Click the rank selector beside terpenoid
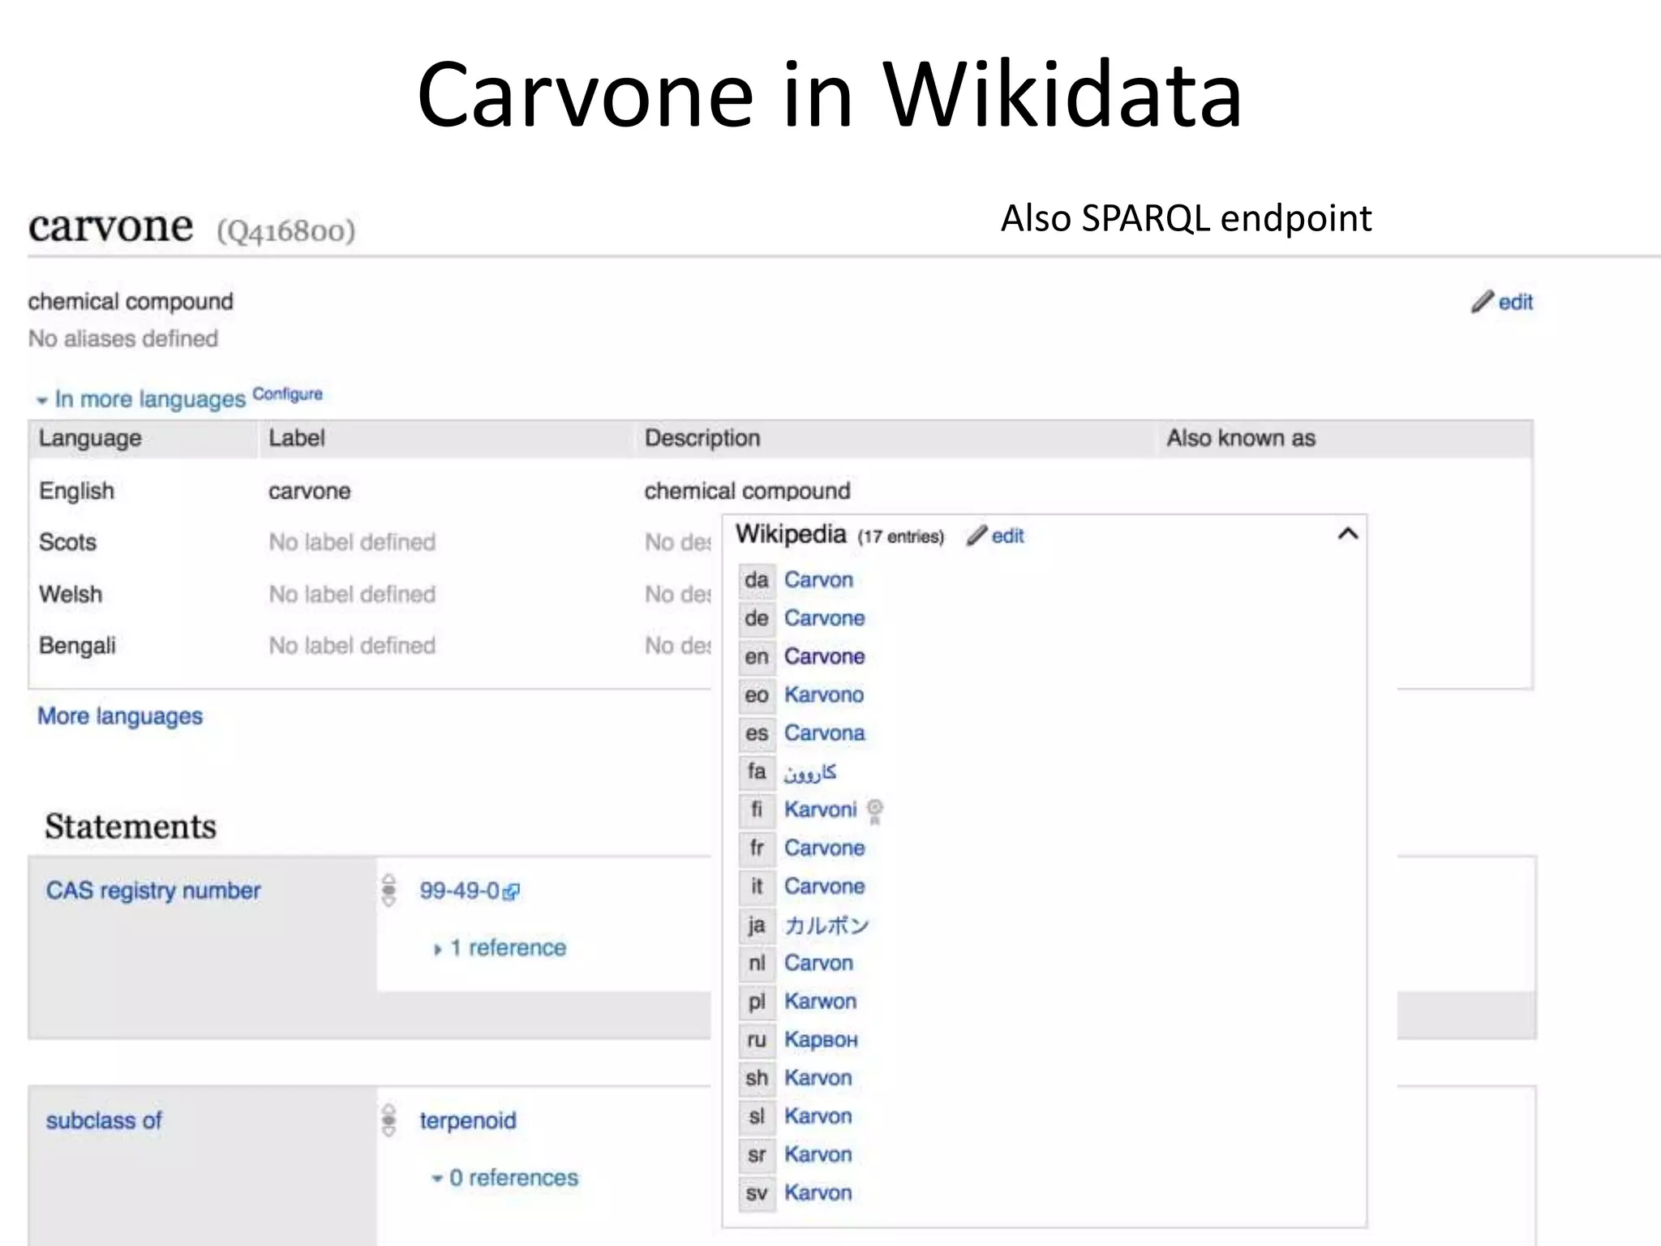This screenshot has width=1661, height=1246. click(x=389, y=1120)
